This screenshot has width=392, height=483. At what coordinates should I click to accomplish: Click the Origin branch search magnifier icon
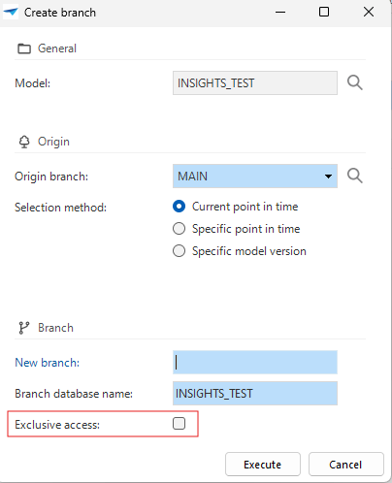tap(355, 176)
